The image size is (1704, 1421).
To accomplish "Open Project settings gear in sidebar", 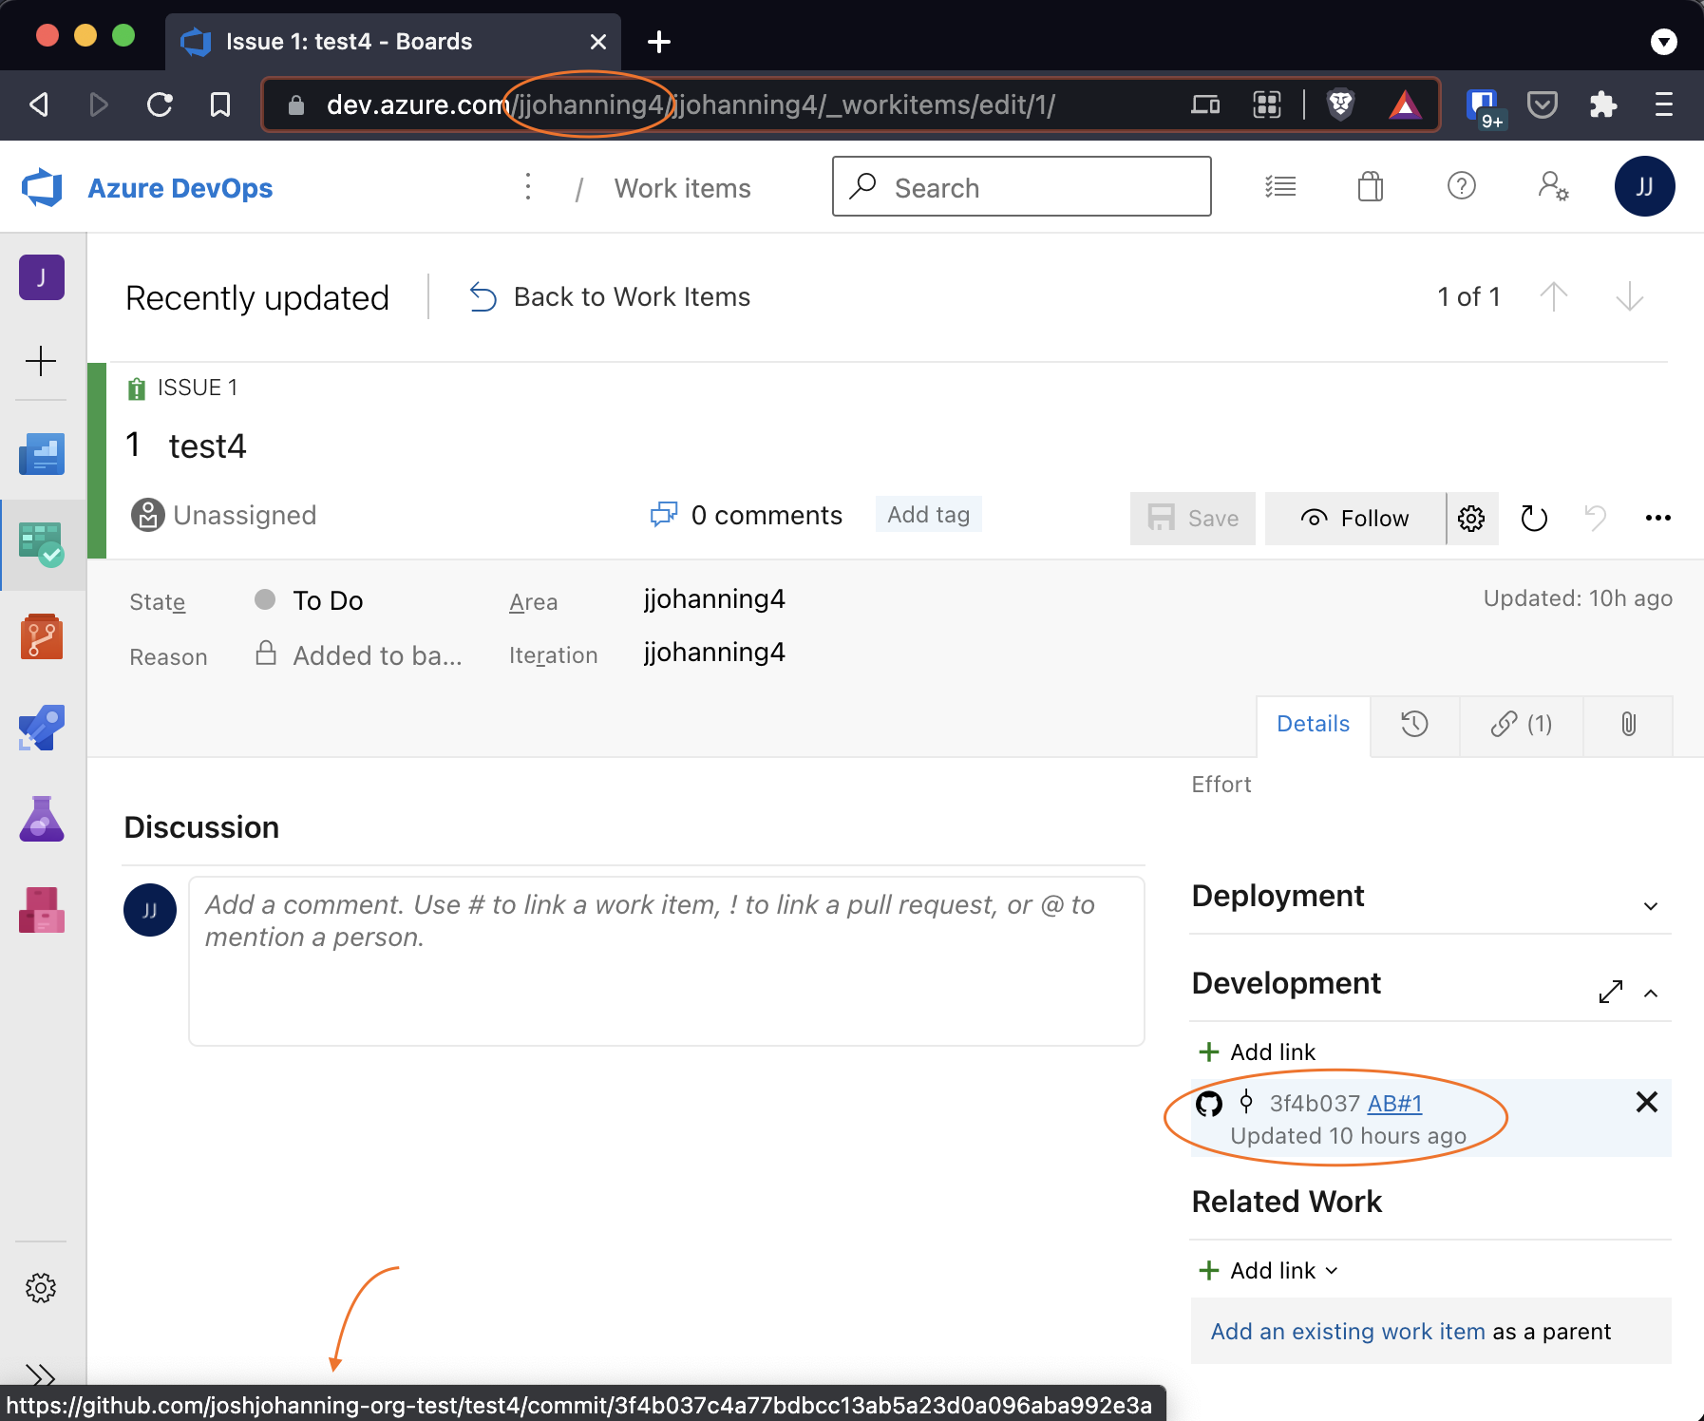I will pyautogui.click(x=41, y=1288).
